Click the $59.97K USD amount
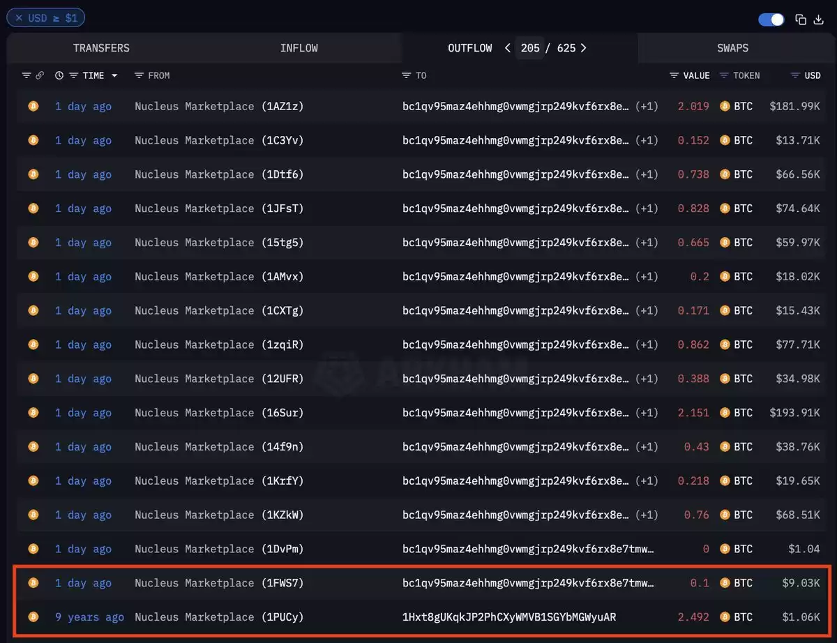 coord(798,243)
